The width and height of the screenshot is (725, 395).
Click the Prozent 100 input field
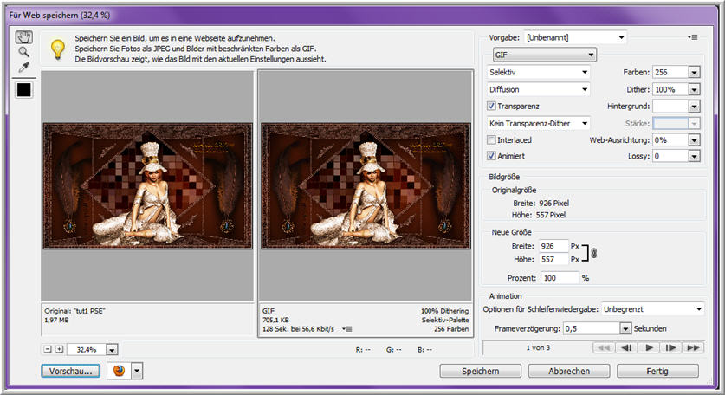(x=560, y=278)
